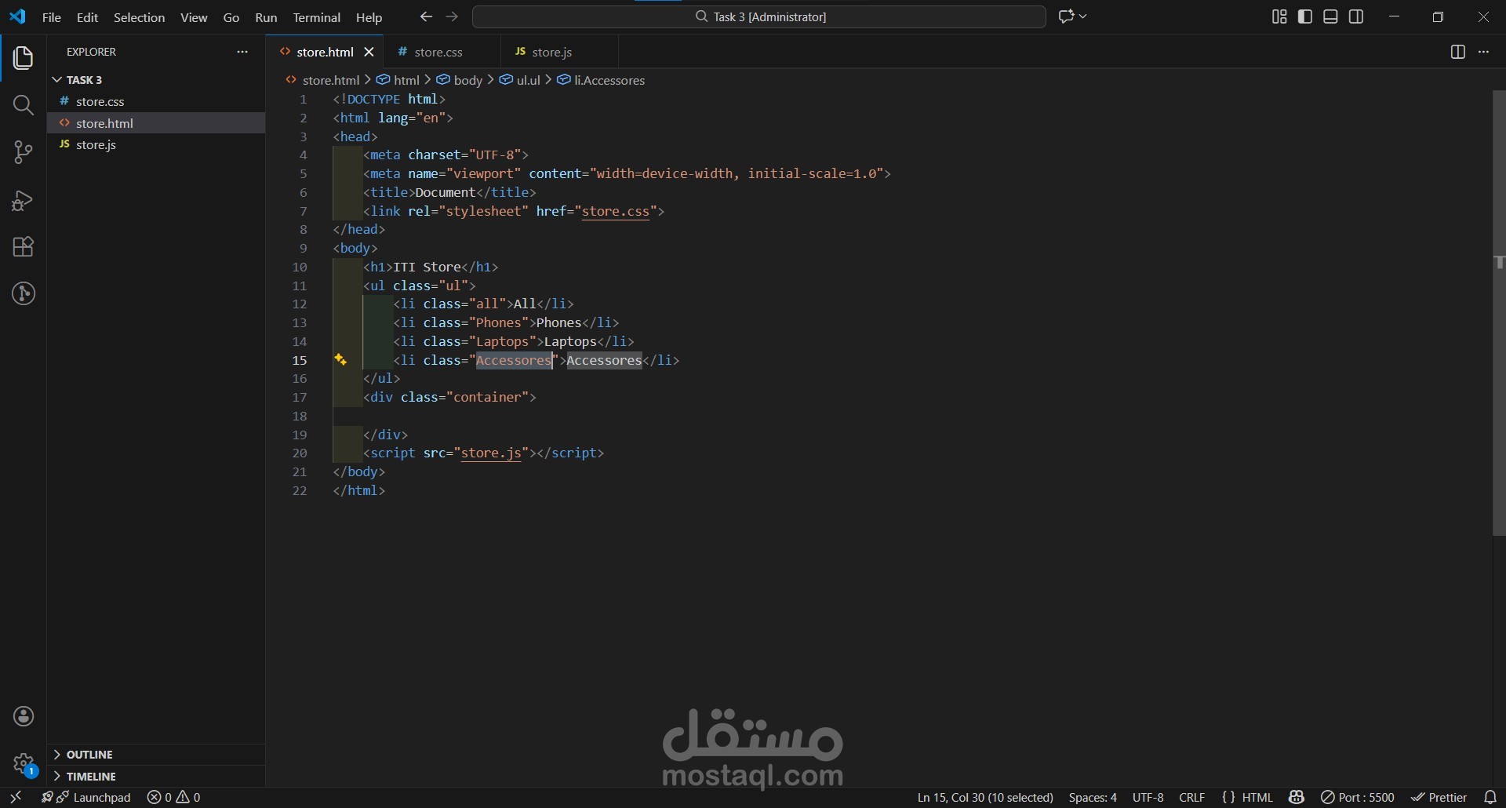Customize layout icon in title bar
The height and width of the screenshot is (808, 1506).
tap(1279, 16)
